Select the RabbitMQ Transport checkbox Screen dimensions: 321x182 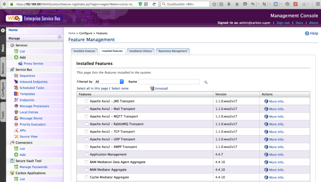pyautogui.click(x=86, y=124)
